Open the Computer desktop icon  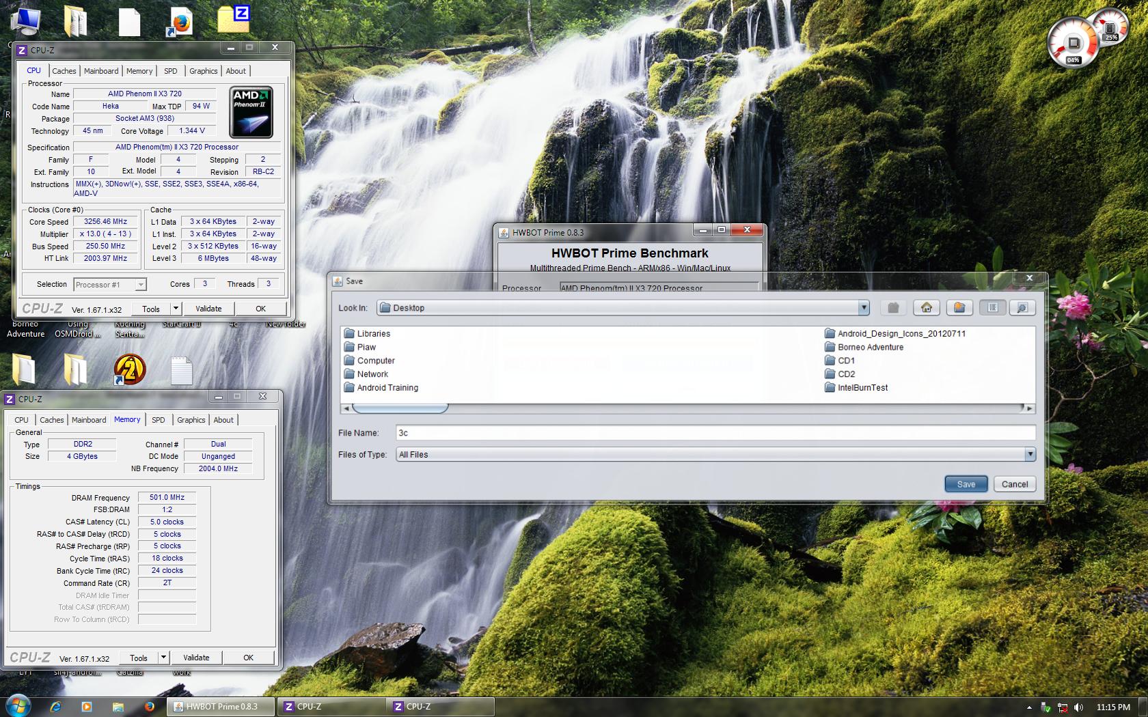point(26,21)
